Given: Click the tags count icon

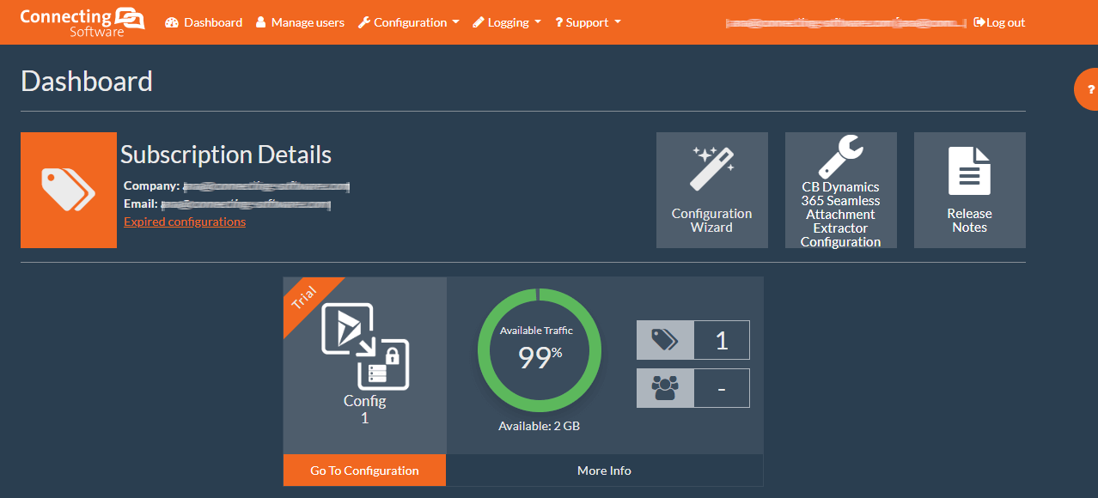Looking at the screenshot, I should click(665, 340).
